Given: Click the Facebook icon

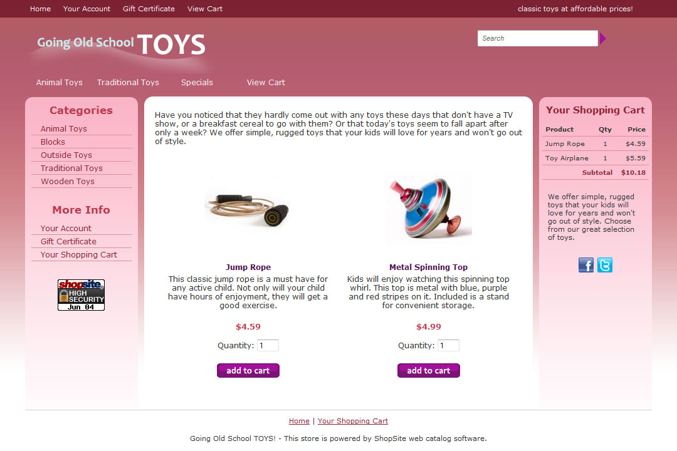Looking at the screenshot, I should coord(586,265).
